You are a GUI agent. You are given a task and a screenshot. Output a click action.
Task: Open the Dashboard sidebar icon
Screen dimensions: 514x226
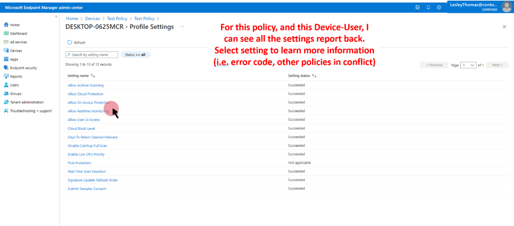[6, 33]
